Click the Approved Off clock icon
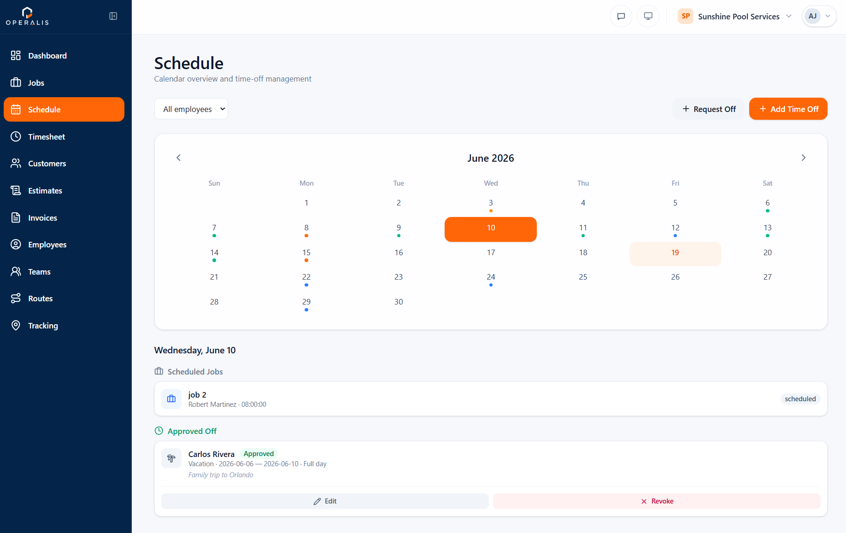This screenshot has width=846, height=533. [x=159, y=431]
